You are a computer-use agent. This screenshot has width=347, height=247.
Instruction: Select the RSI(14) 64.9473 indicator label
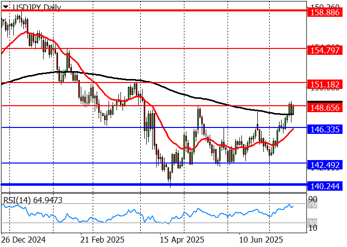(33, 200)
